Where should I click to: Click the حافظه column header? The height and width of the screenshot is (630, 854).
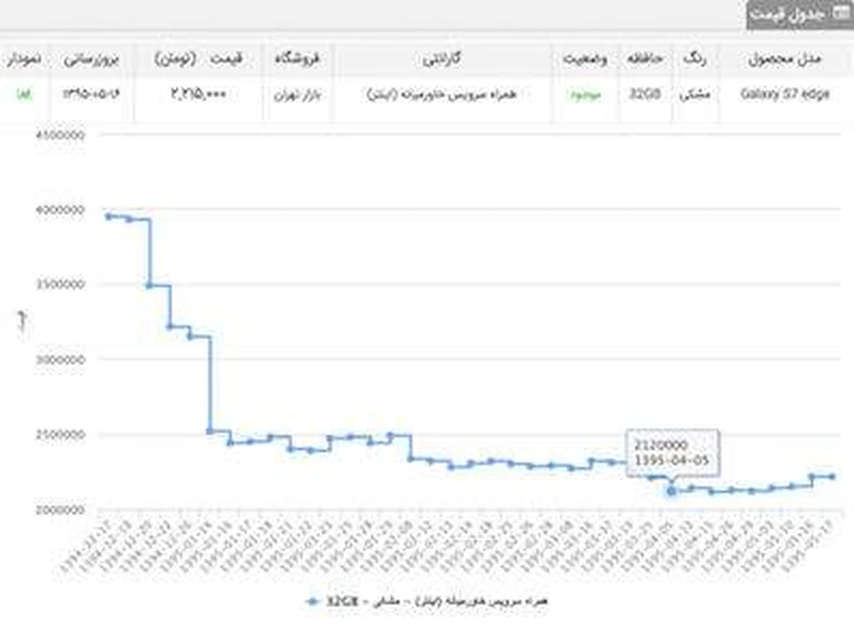(x=645, y=58)
